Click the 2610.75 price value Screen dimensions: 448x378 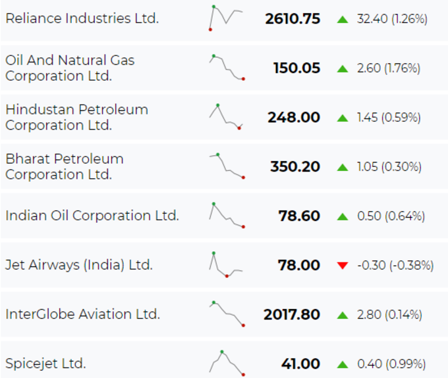(x=293, y=19)
